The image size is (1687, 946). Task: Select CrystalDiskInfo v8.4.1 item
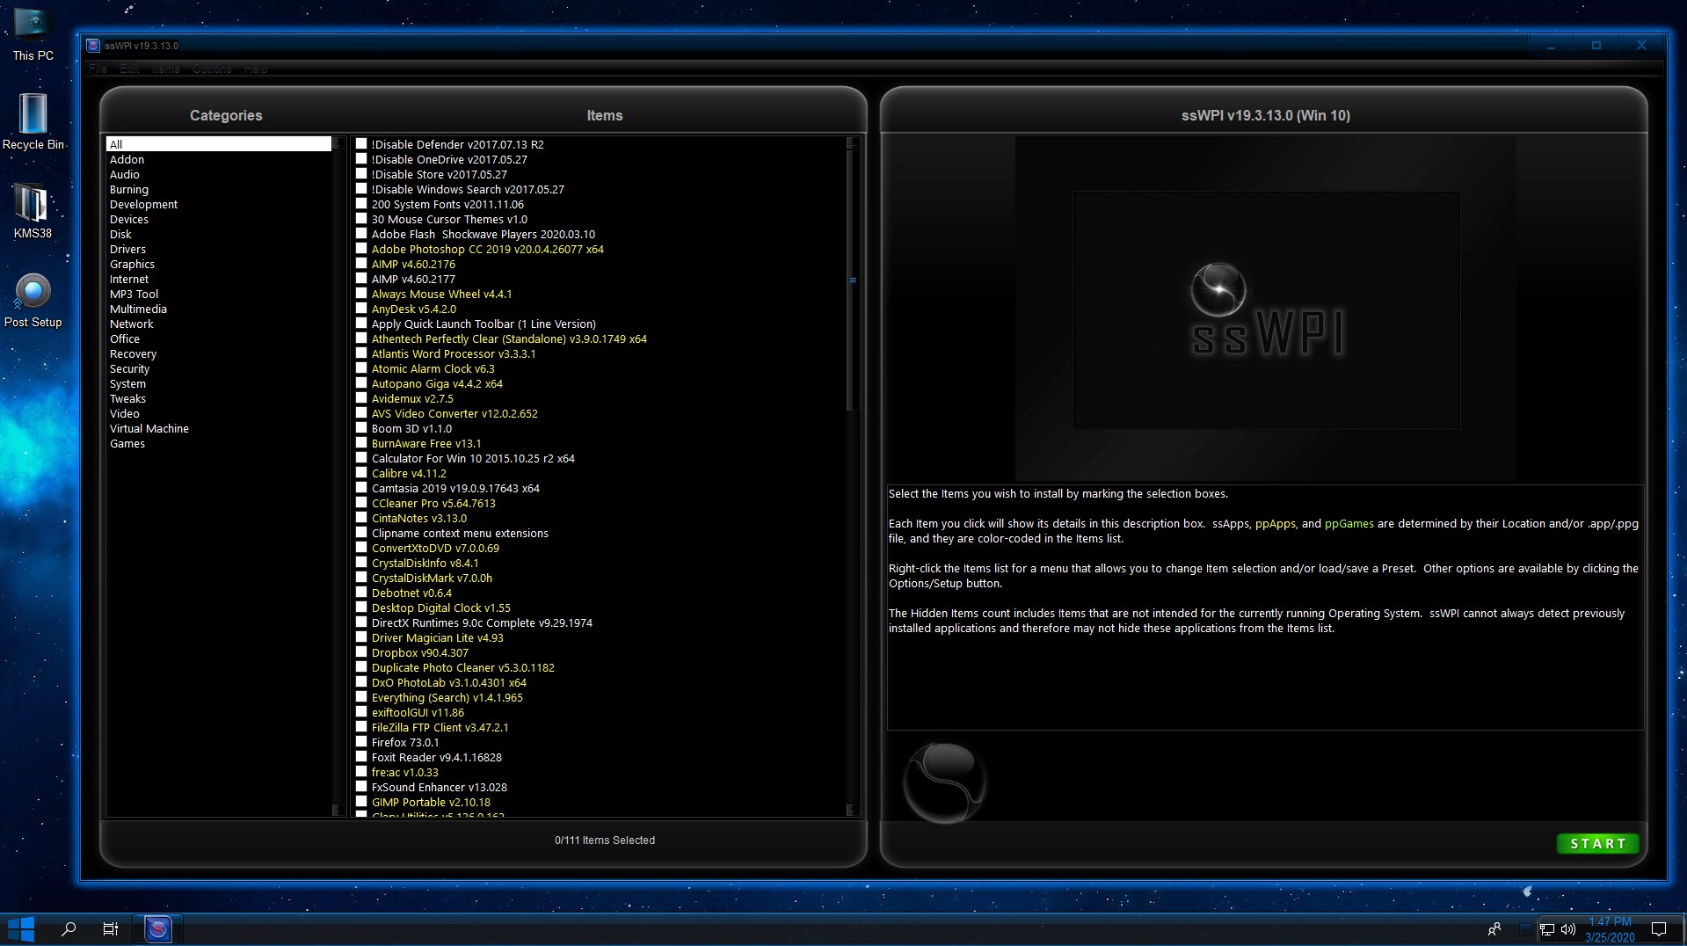point(425,563)
